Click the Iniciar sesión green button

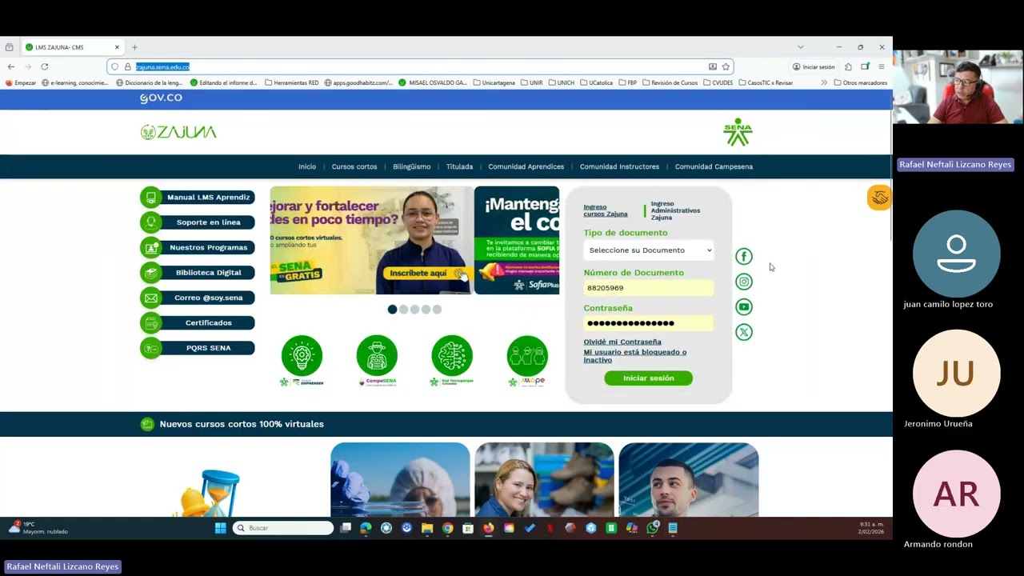tap(649, 378)
